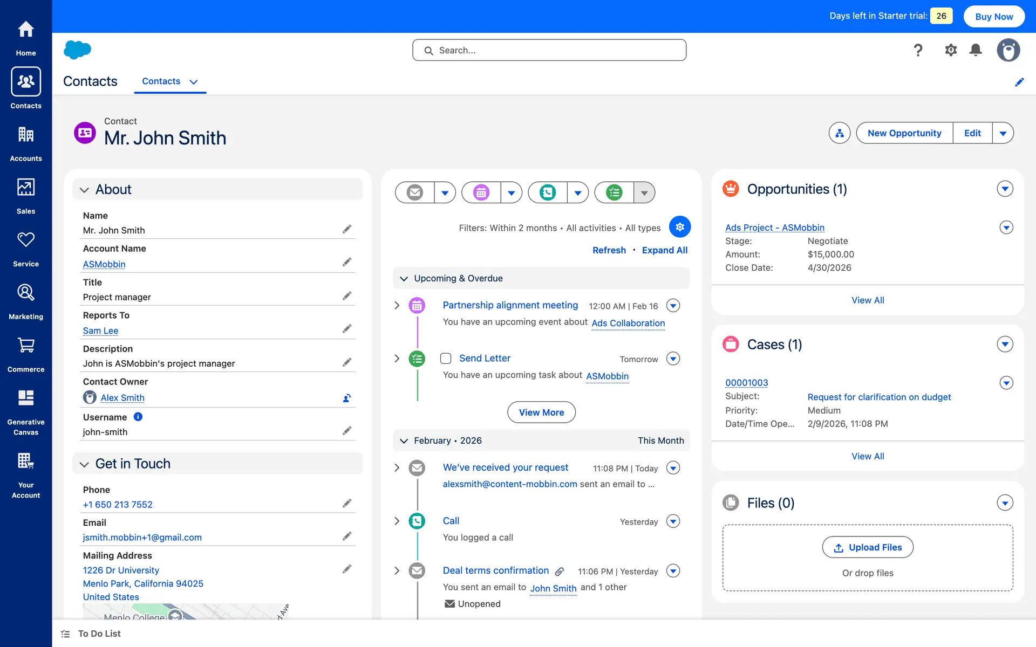Open dropdown arrow next to Edit button

pyautogui.click(x=1003, y=133)
